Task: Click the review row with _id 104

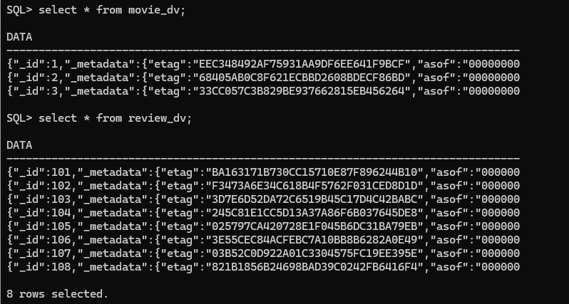Action: 262,213
